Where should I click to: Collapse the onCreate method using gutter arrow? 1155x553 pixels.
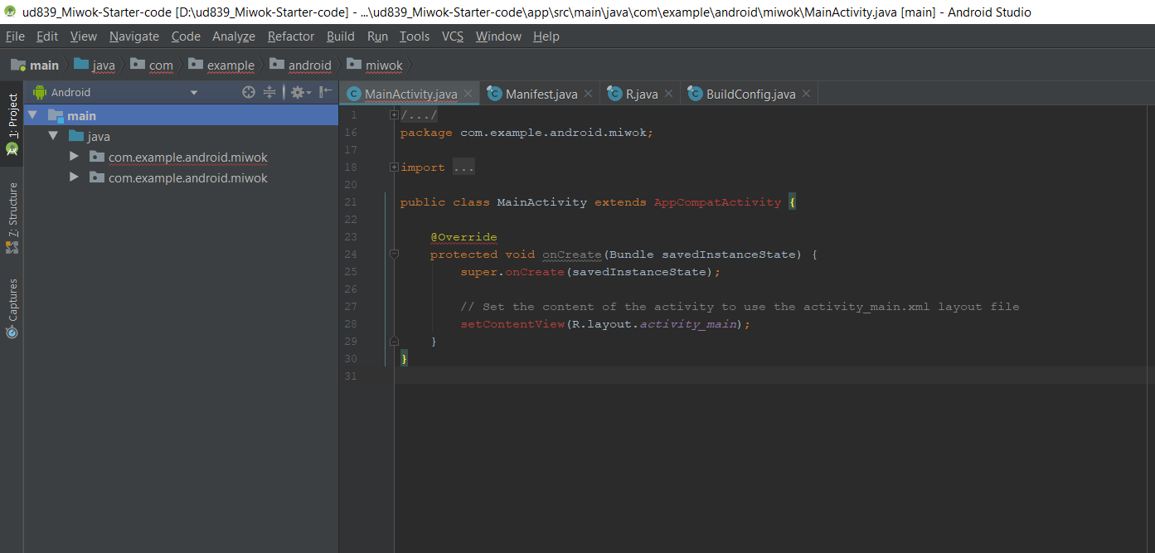pos(394,255)
